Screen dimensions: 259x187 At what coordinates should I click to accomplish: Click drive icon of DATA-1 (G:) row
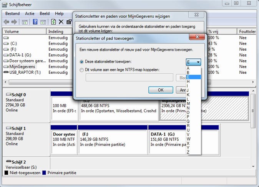click(x=6, y=55)
